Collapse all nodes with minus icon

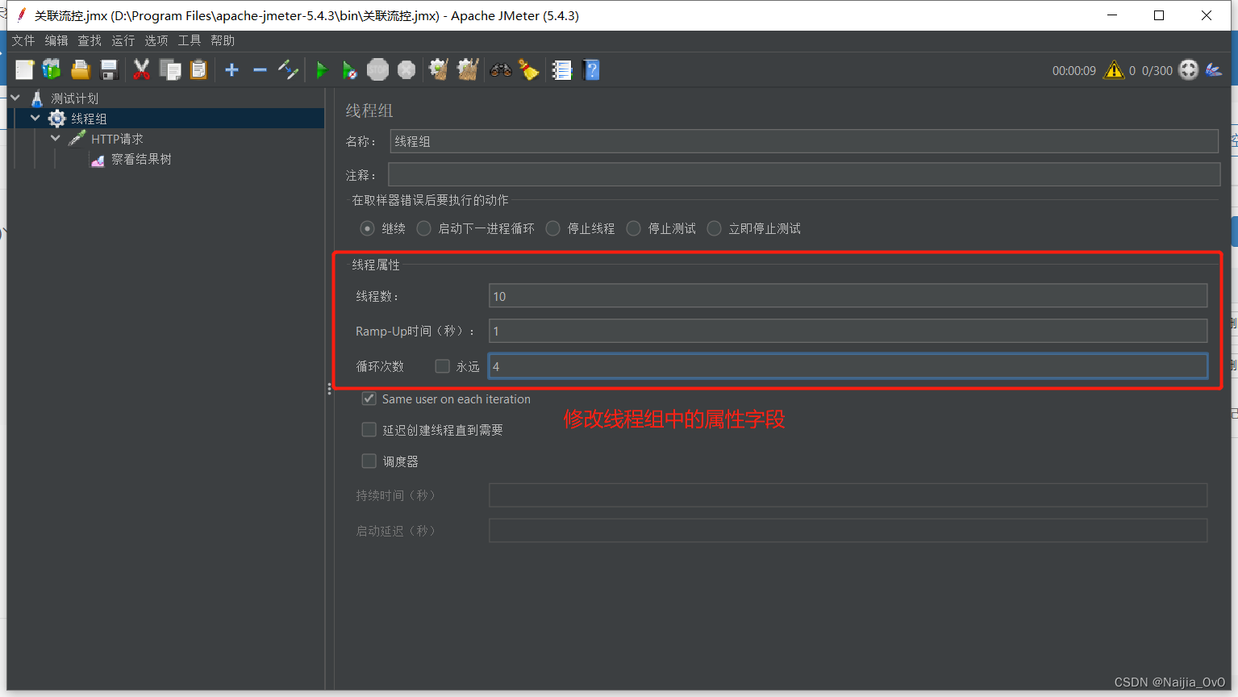click(x=260, y=70)
